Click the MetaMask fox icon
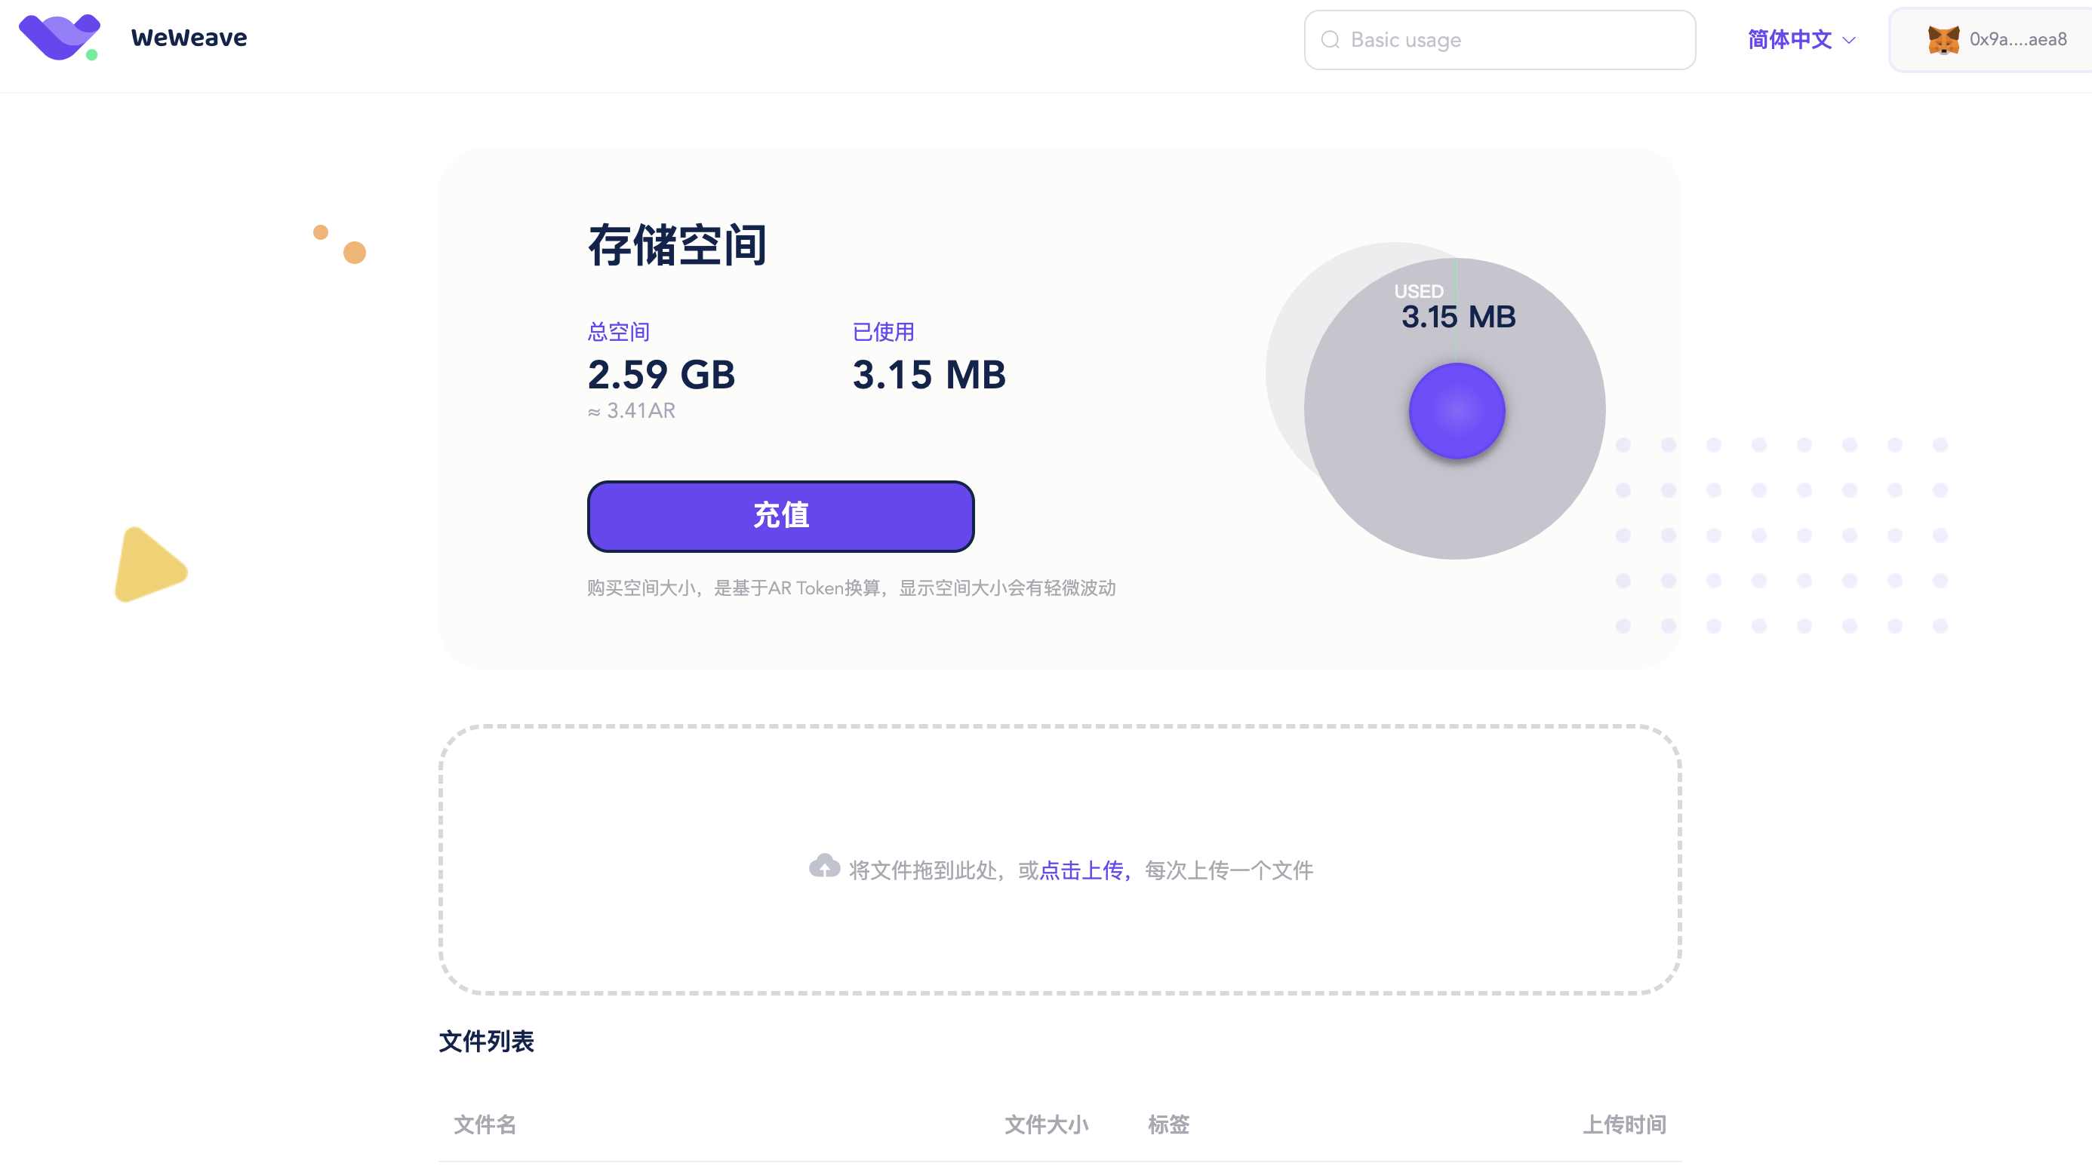Viewport: 2092px width, 1166px height. (x=1943, y=40)
